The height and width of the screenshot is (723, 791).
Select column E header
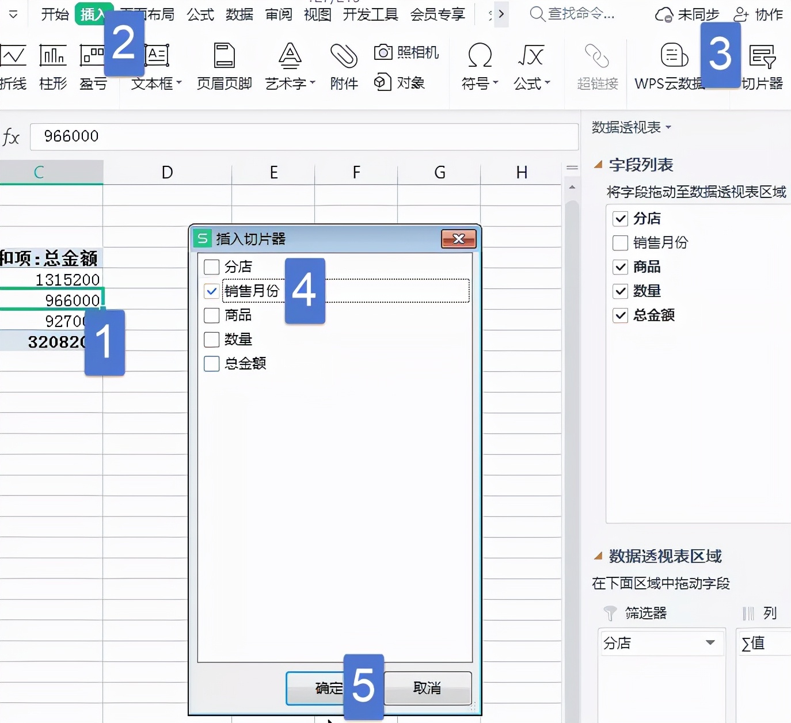[x=273, y=173]
